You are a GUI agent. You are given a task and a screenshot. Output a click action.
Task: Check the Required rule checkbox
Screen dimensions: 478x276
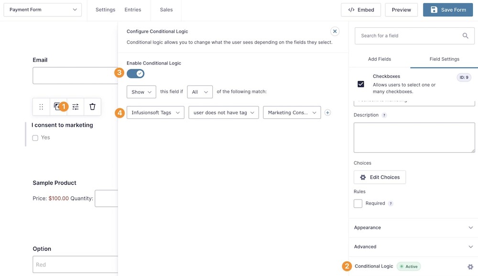click(x=358, y=203)
